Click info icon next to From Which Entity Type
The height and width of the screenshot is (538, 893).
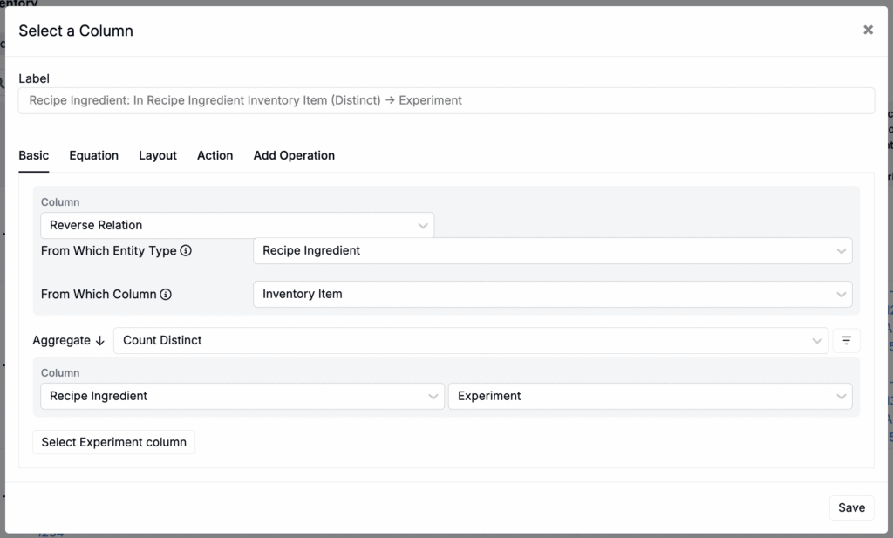tap(186, 250)
